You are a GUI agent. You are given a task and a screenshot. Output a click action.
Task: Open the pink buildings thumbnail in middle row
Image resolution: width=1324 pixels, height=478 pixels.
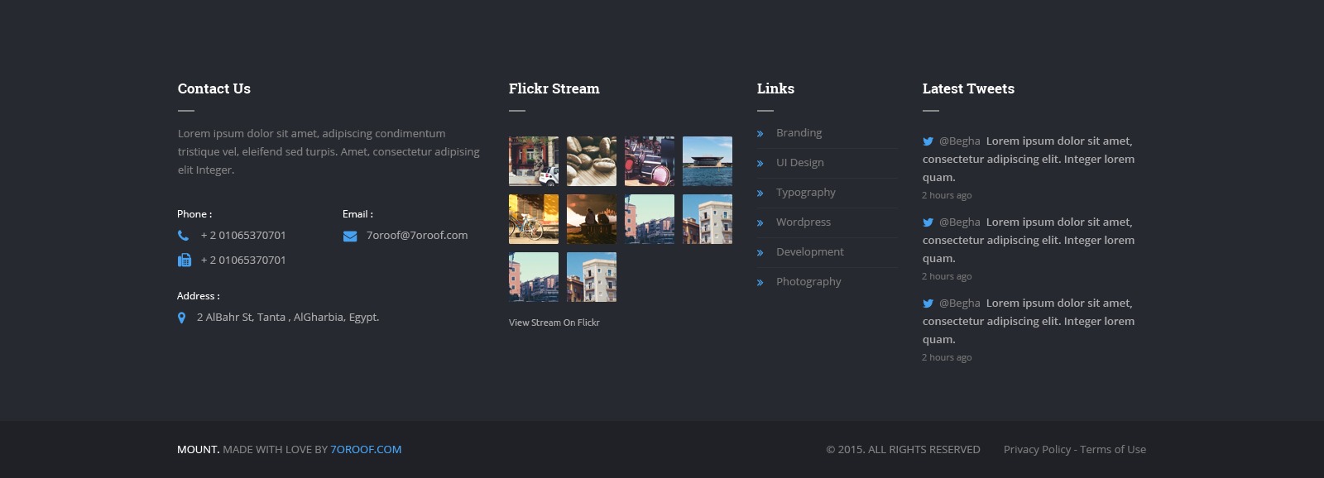[650, 219]
